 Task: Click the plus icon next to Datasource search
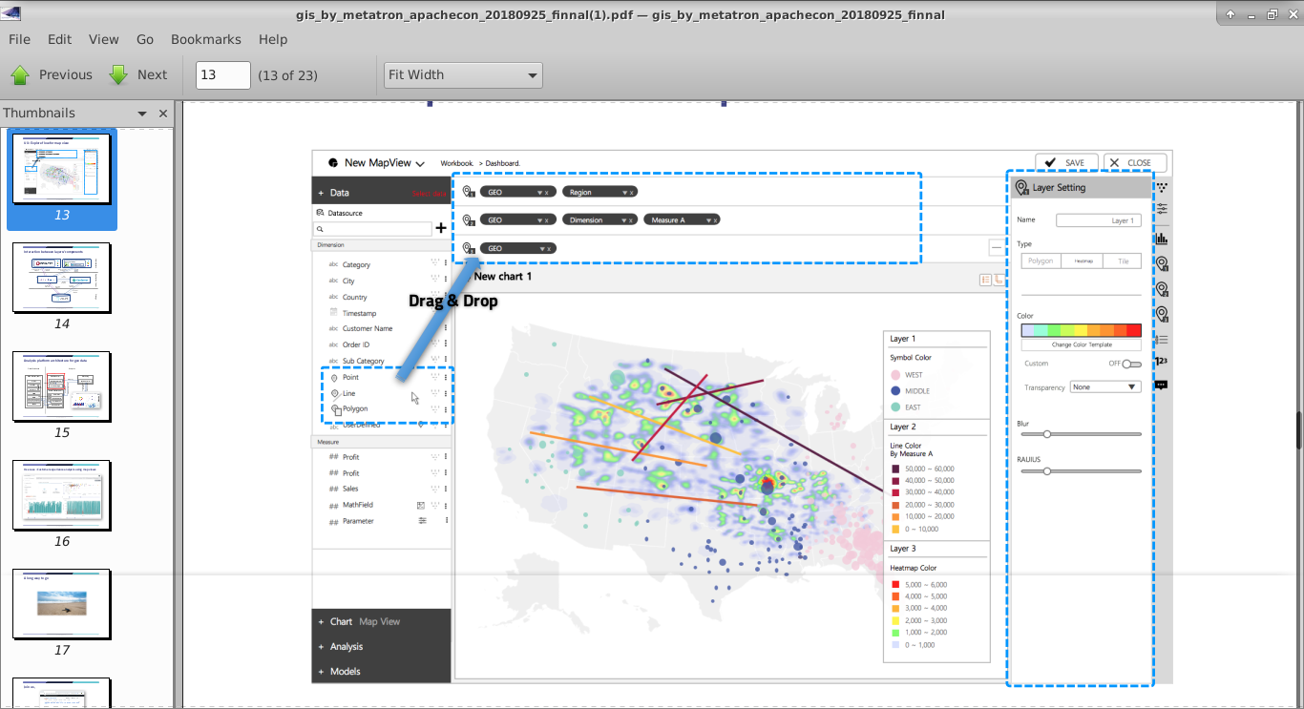click(x=439, y=228)
